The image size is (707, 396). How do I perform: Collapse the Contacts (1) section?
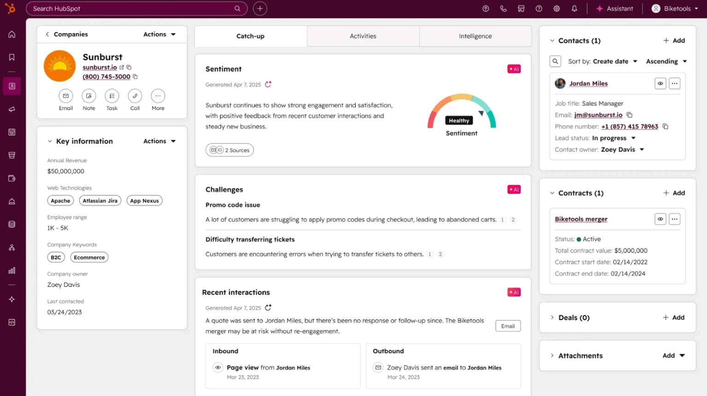[x=552, y=40]
